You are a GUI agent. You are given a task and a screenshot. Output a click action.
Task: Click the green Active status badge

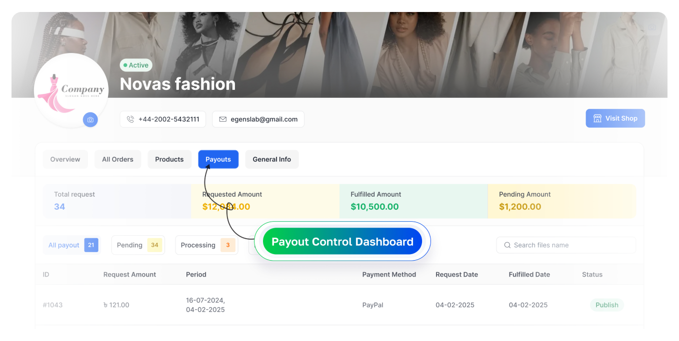pos(136,65)
